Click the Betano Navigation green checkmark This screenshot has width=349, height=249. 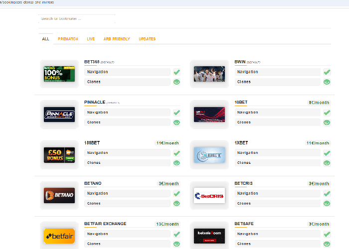click(x=176, y=193)
